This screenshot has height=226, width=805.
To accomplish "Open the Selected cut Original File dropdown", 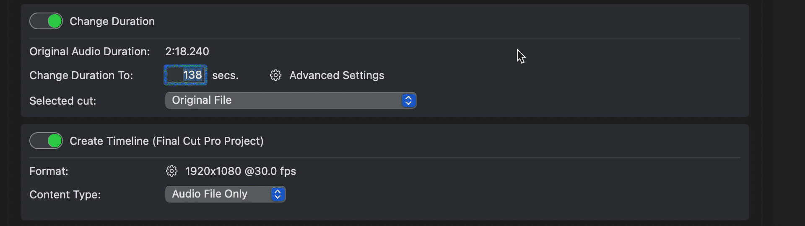I will click(291, 100).
